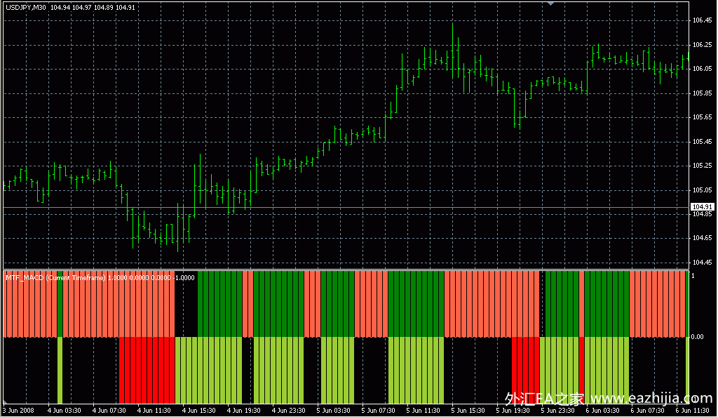The height and width of the screenshot is (417, 718).
Task: Click the 4 Jun 03:30 time label
Action: pos(64,411)
